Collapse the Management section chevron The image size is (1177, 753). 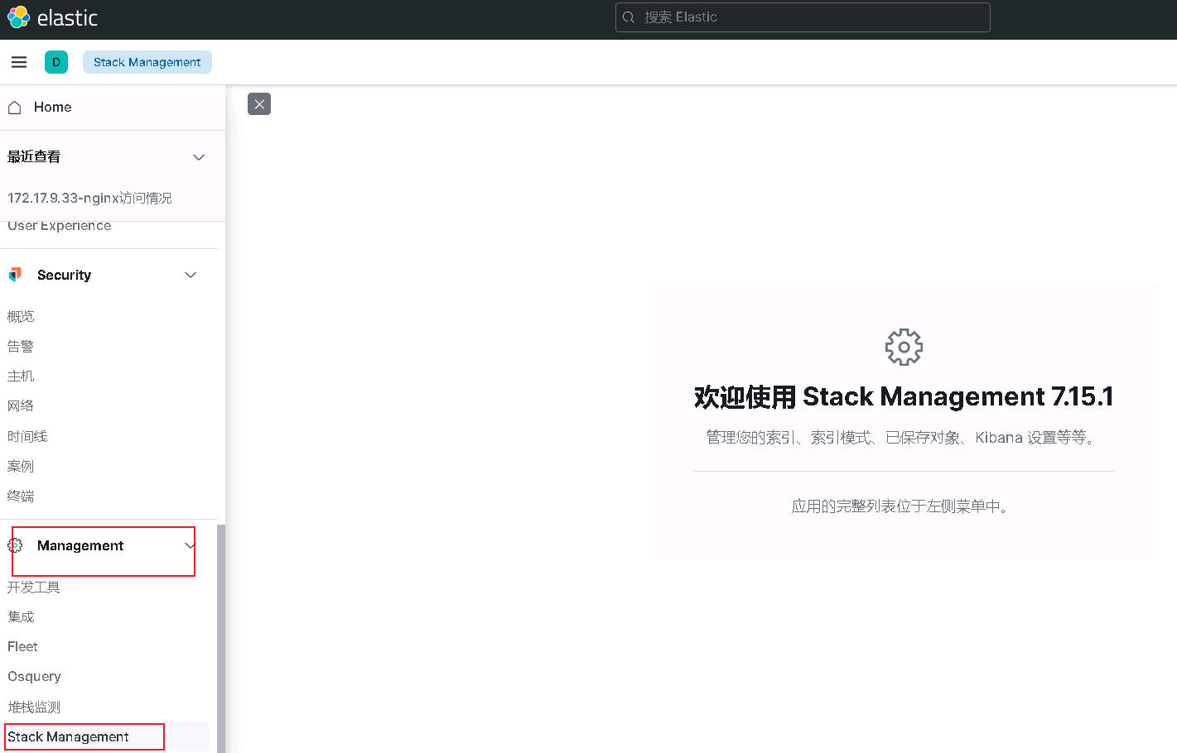(x=191, y=545)
